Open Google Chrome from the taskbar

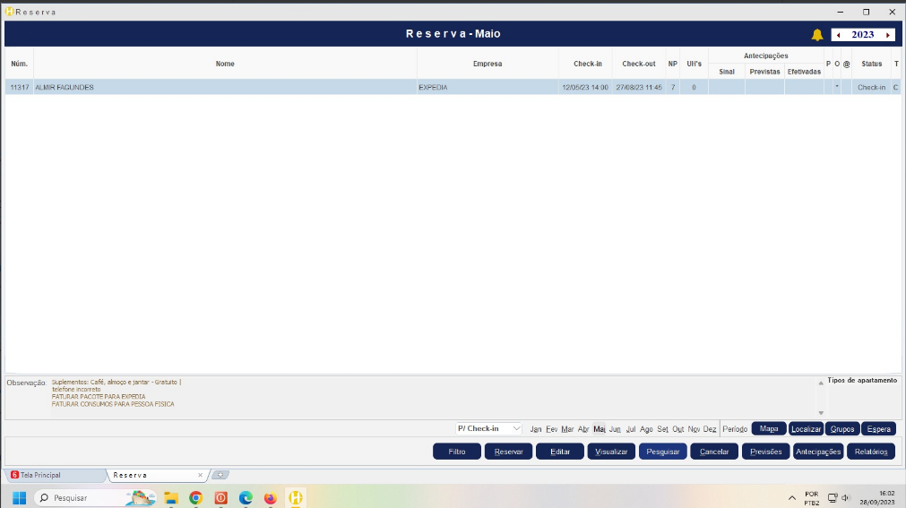click(x=195, y=497)
